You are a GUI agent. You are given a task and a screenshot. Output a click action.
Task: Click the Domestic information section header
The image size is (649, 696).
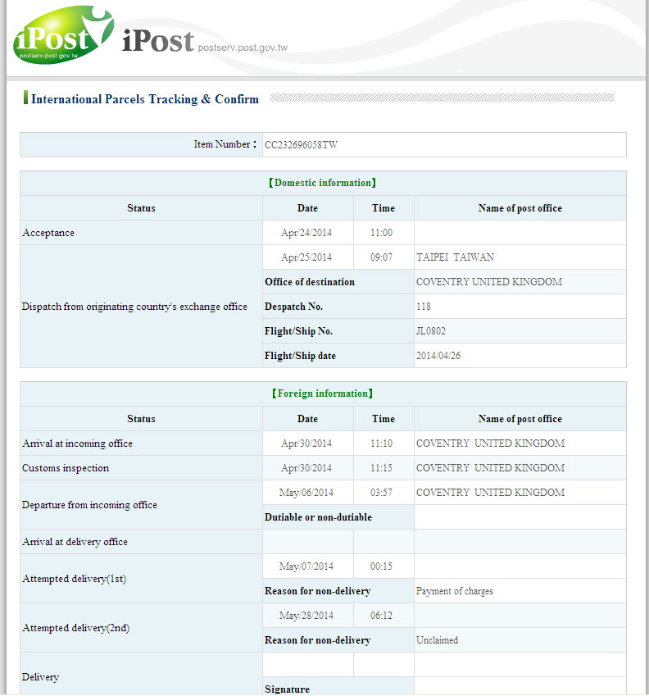click(x=323, y=184)
